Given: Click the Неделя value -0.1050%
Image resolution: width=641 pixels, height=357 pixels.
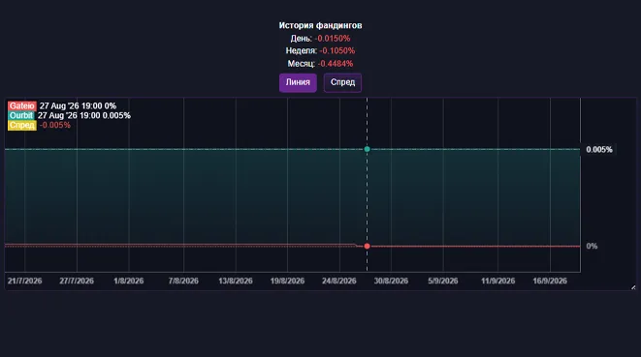Looking at the screenshot, I should pos(337,51).
